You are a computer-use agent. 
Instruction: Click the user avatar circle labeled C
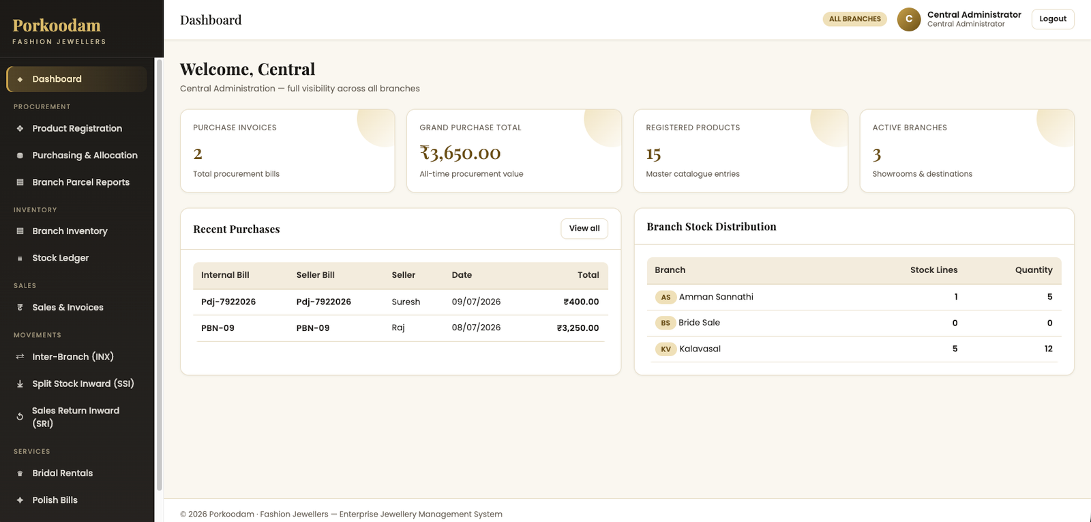(909, 19)
